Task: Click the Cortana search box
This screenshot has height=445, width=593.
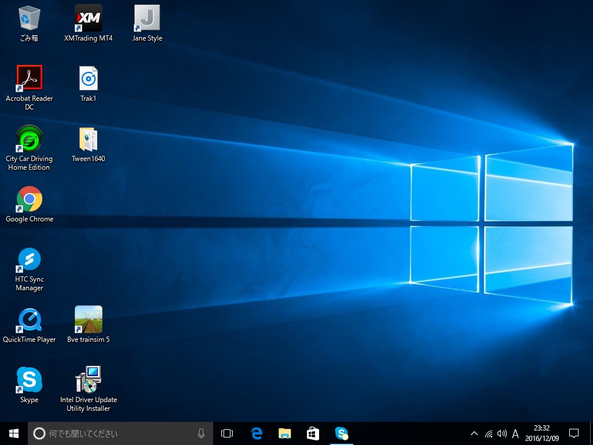Action: click(116, 433)
